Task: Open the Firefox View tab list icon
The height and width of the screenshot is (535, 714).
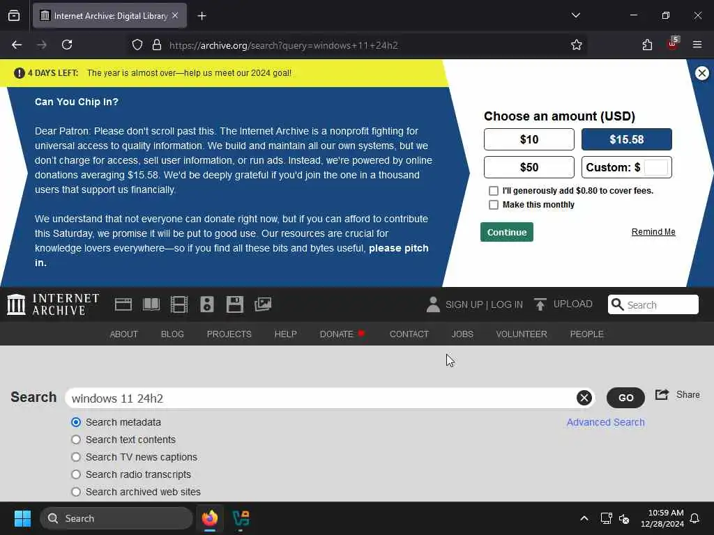Action: click(14, 16)
